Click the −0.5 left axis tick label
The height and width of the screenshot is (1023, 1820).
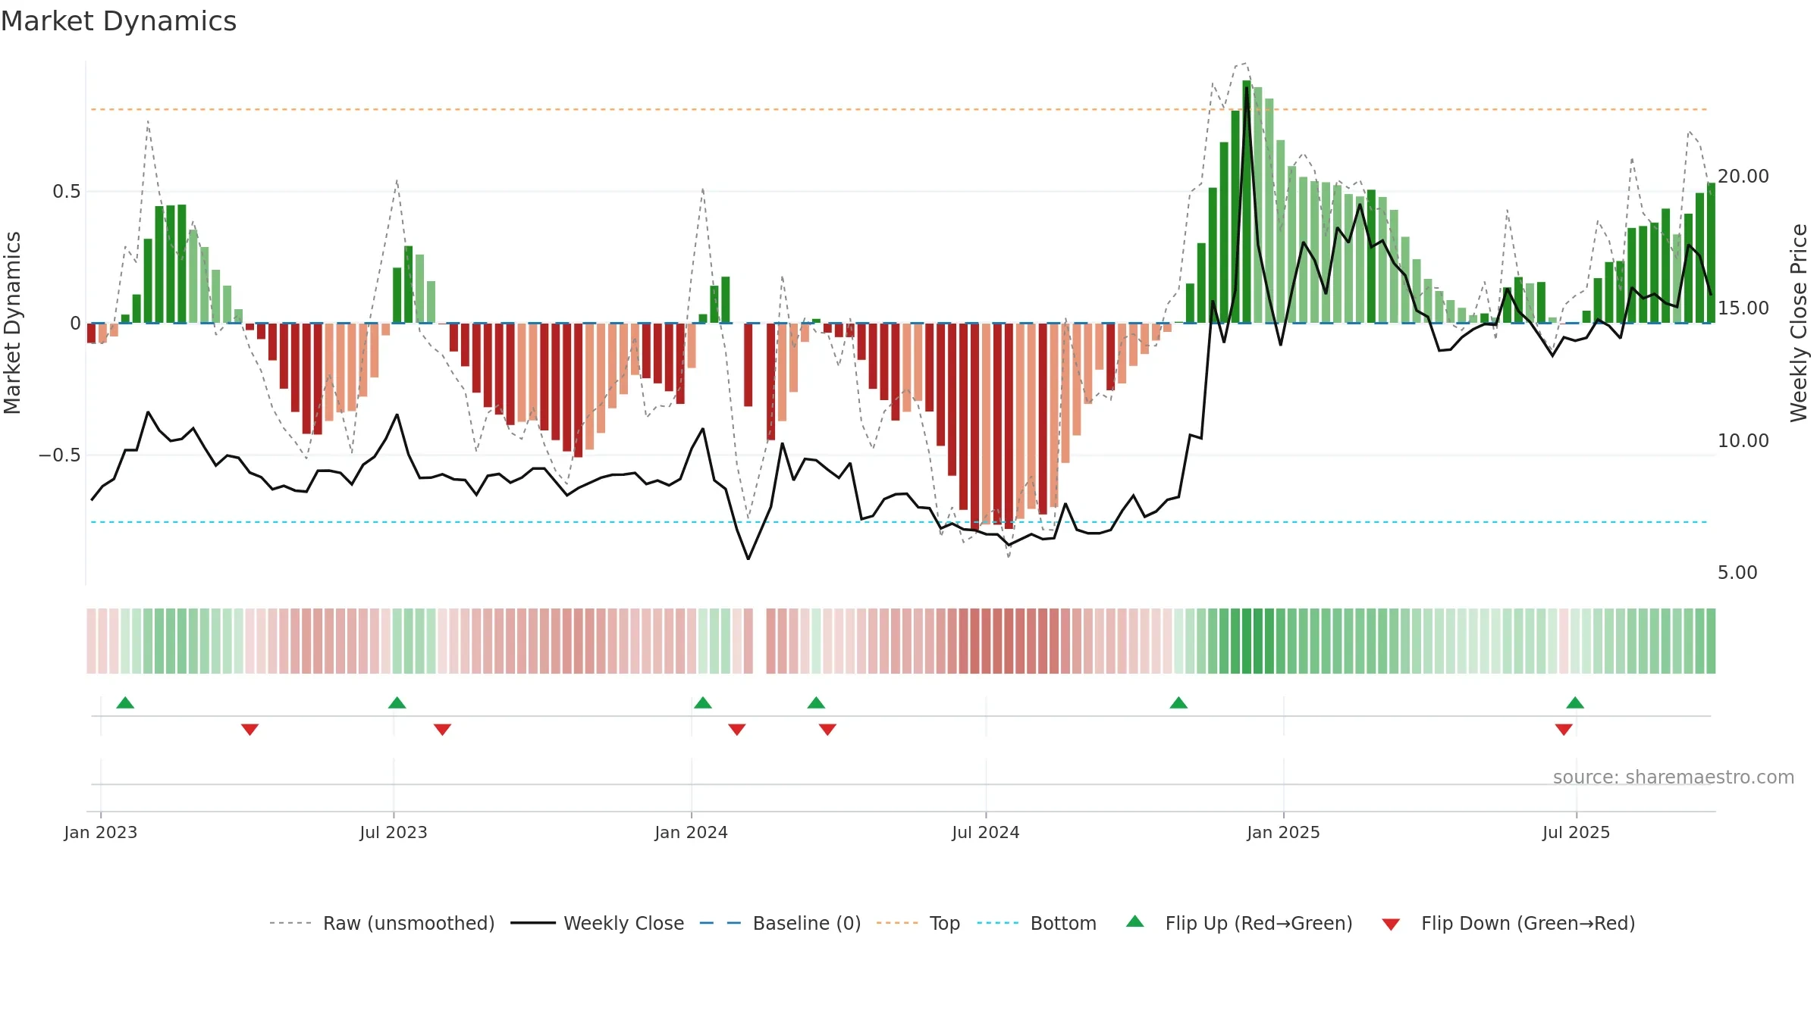pos(60,455)
